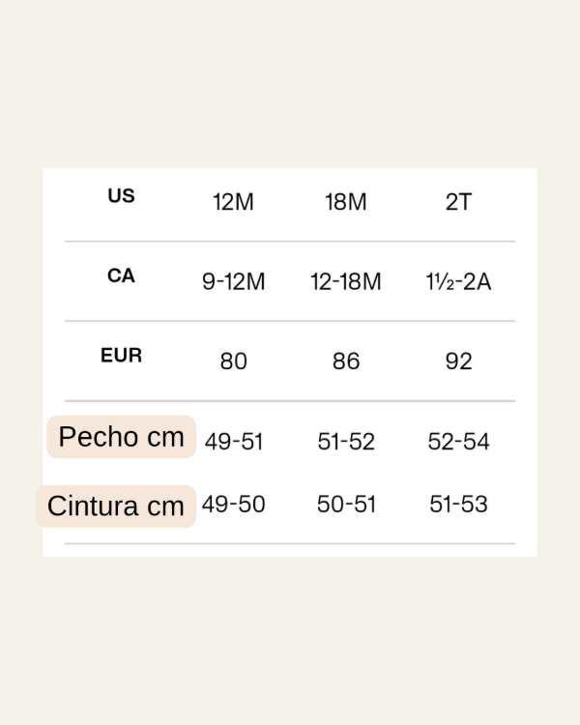Click chest measurement 51-52
This screenshot has height=725, width=580.
[346, 442]
